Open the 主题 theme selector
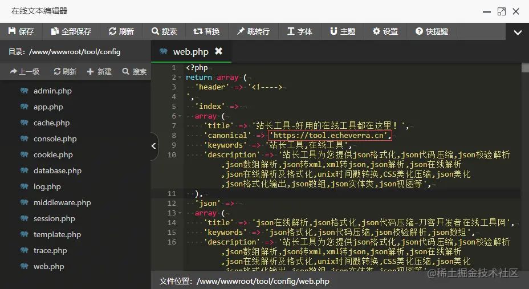The height and width of the screenshot is (289, 529). [343, 31]
